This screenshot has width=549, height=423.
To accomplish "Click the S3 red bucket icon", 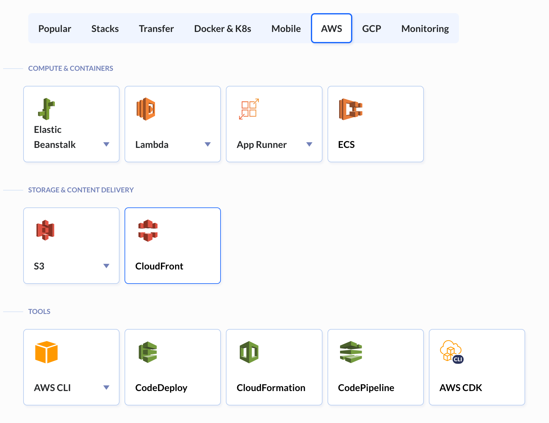I will click(x=45, y=230).
